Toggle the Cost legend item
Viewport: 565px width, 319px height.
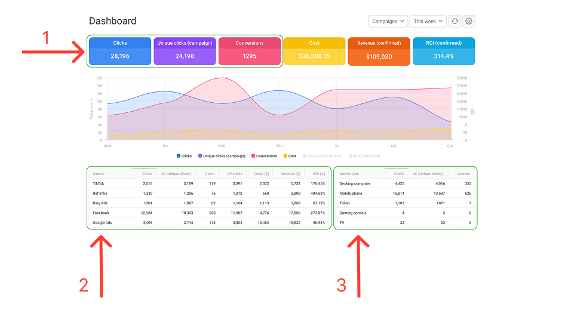pos(289,156)
